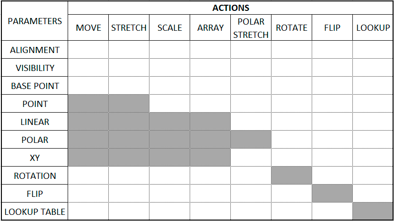Select the ARRAY column header
394x221 pixels.
click(x=210, y=28)
